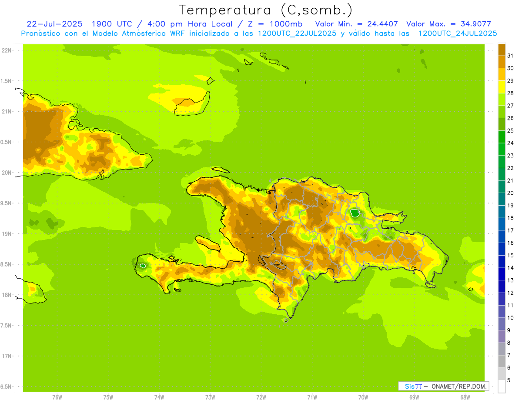Click the "Valor Min. = 24.4407" readout

356,24
